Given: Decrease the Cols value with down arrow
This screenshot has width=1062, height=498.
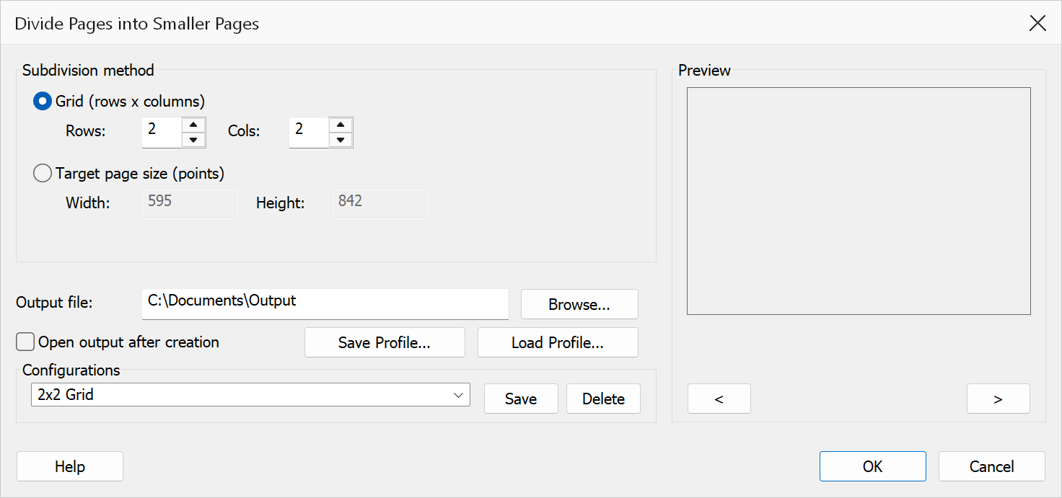Looking at the screenshot, I should coord(341,140).
